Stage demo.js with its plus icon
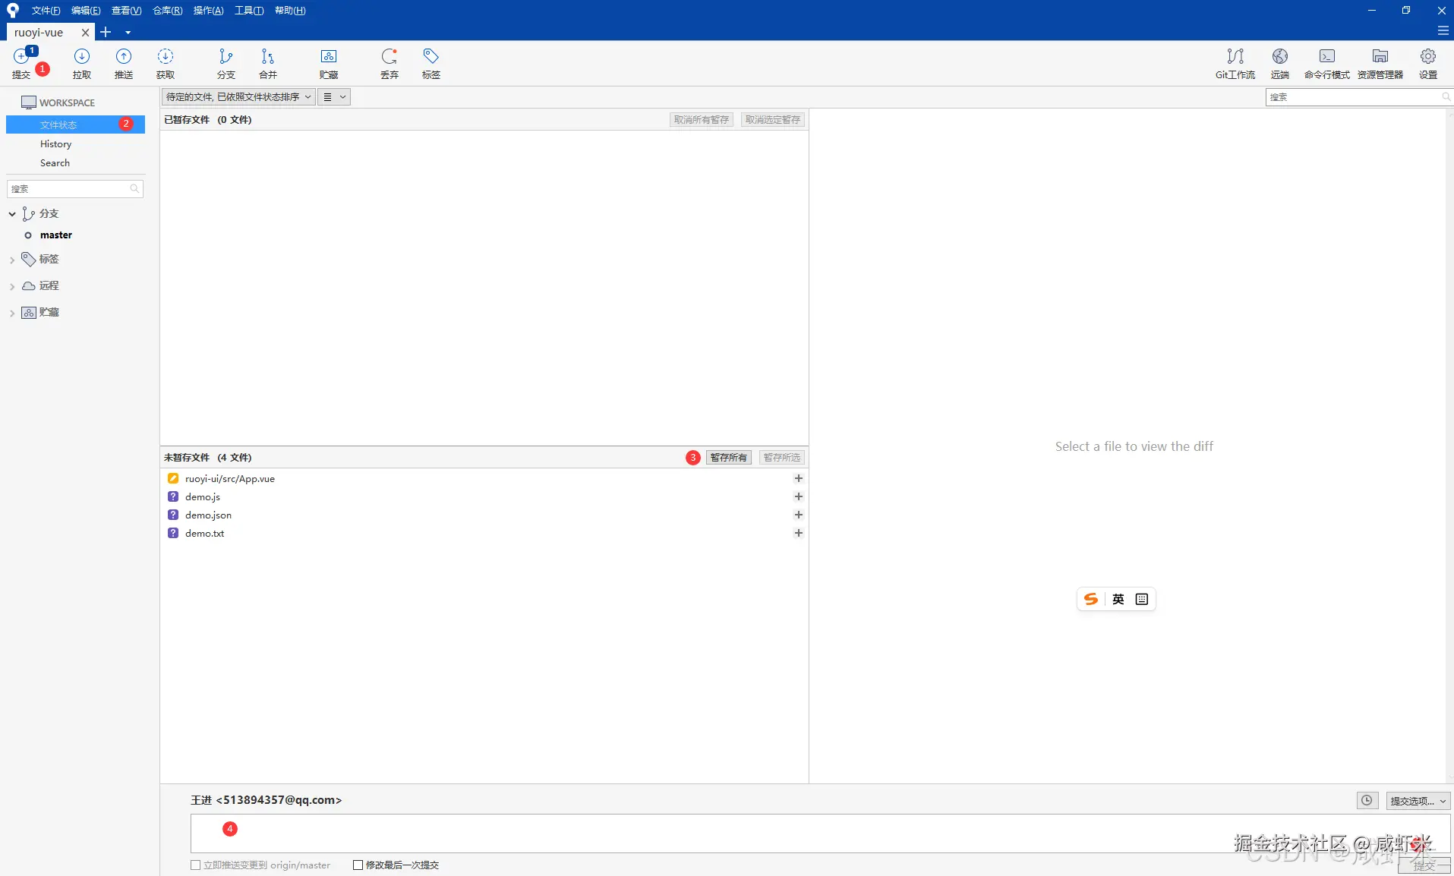 pyautogui.click(x=799, y=496)
